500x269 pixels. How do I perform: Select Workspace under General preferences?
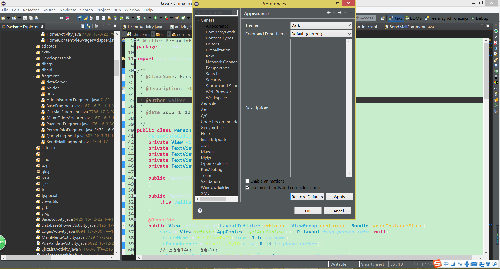click(216, 98)
